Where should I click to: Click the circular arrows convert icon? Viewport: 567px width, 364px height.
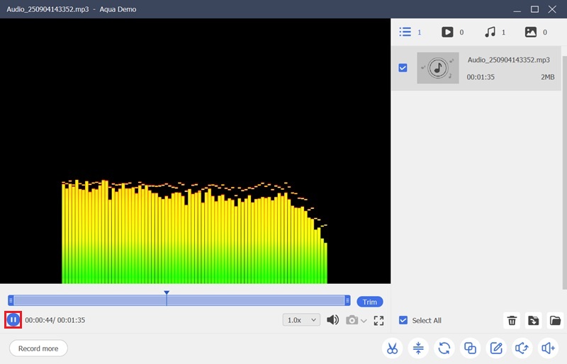click(444, 348)
